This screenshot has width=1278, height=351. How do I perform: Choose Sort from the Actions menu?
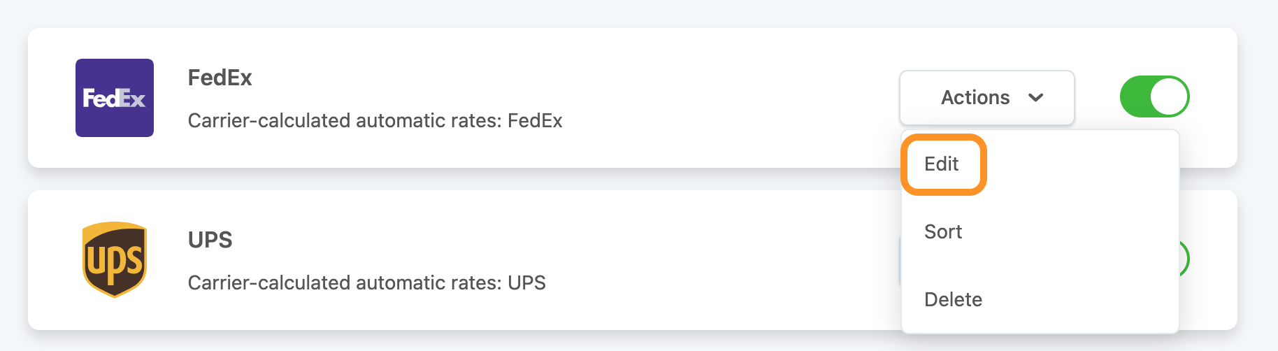(x=943, y=232)
